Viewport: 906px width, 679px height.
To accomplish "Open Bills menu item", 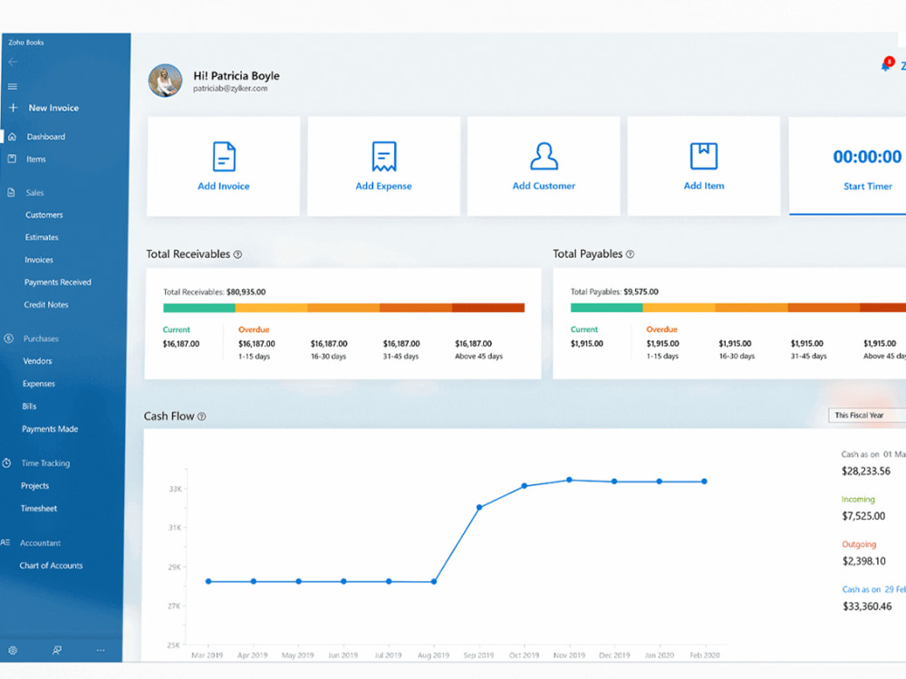I will (x=30, y=406).
